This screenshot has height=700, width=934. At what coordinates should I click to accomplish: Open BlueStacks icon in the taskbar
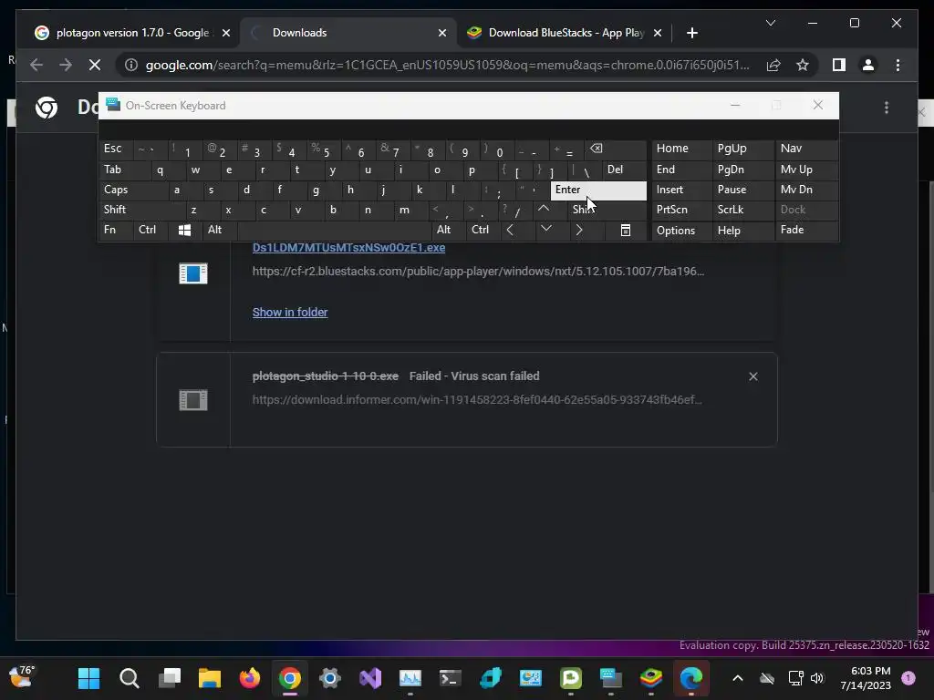(x=650, y=678)
